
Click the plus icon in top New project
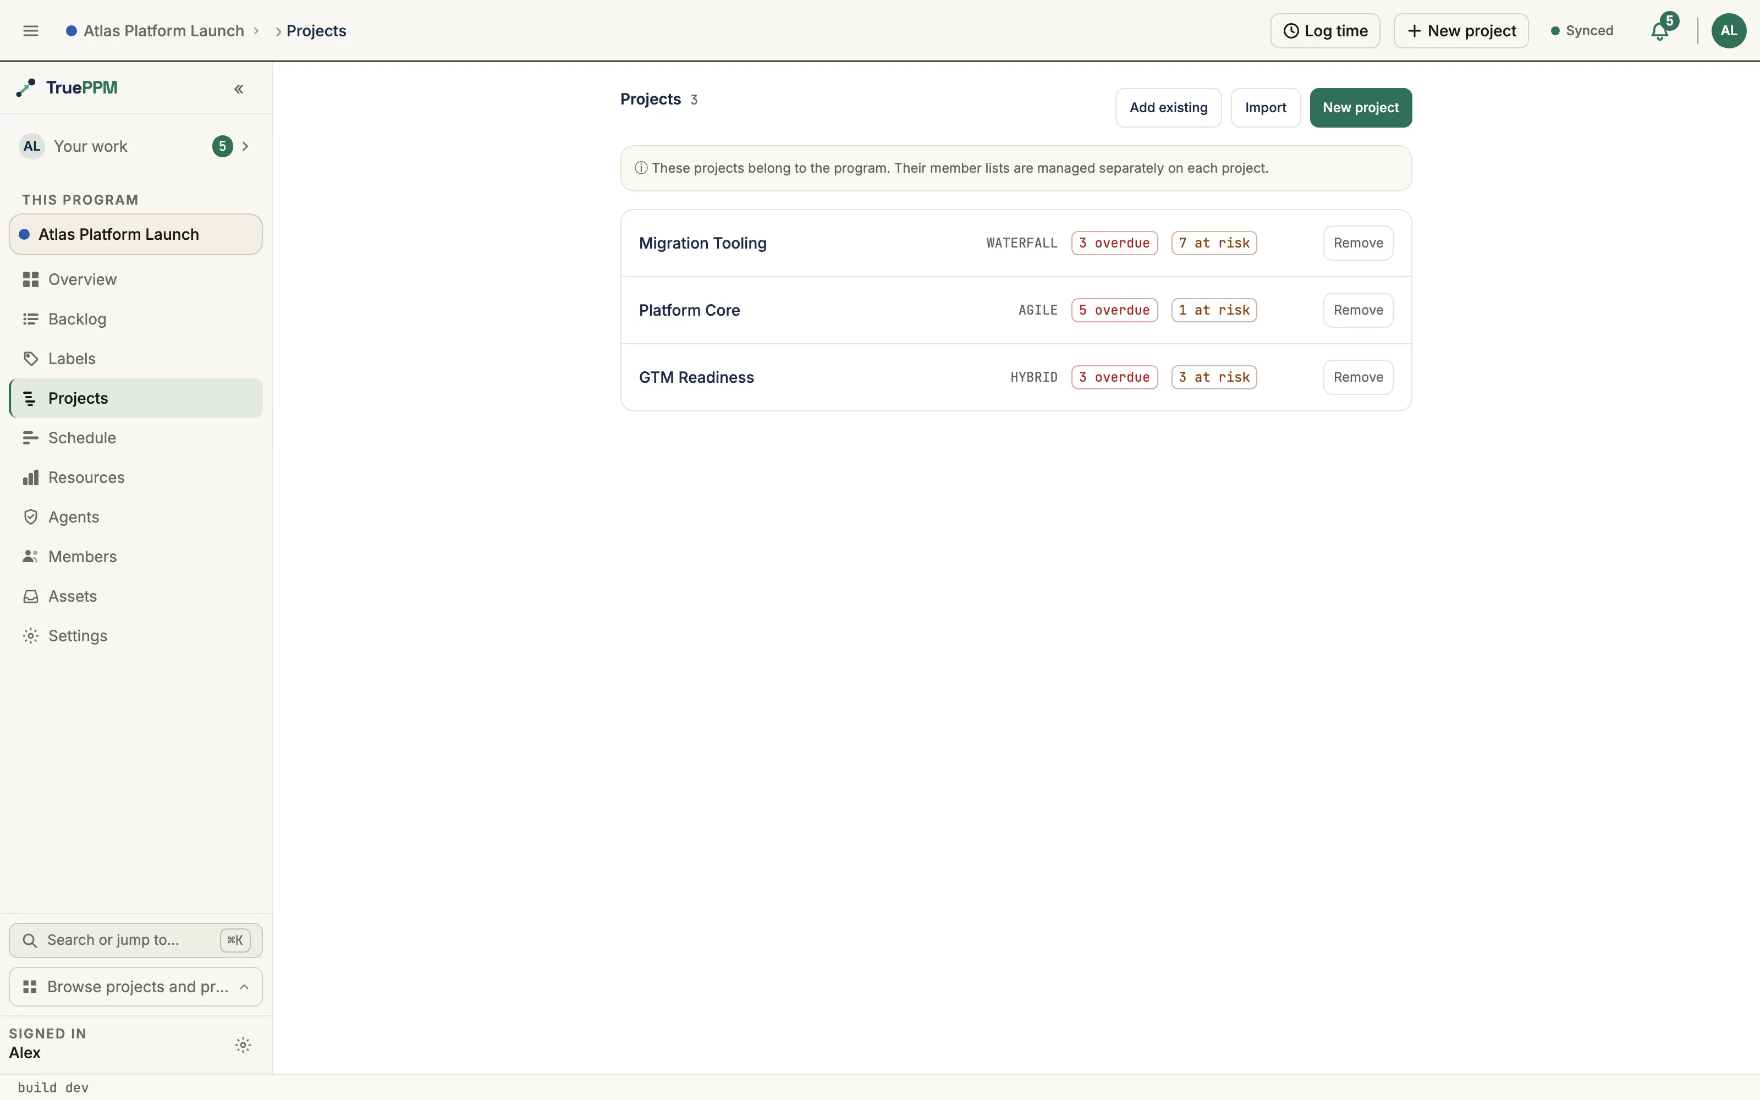[x=1415, y=31]
